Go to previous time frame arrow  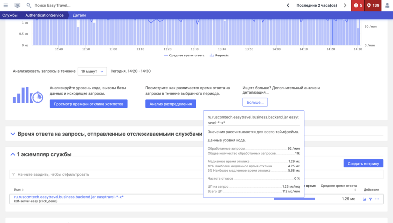tap(288, 5)
